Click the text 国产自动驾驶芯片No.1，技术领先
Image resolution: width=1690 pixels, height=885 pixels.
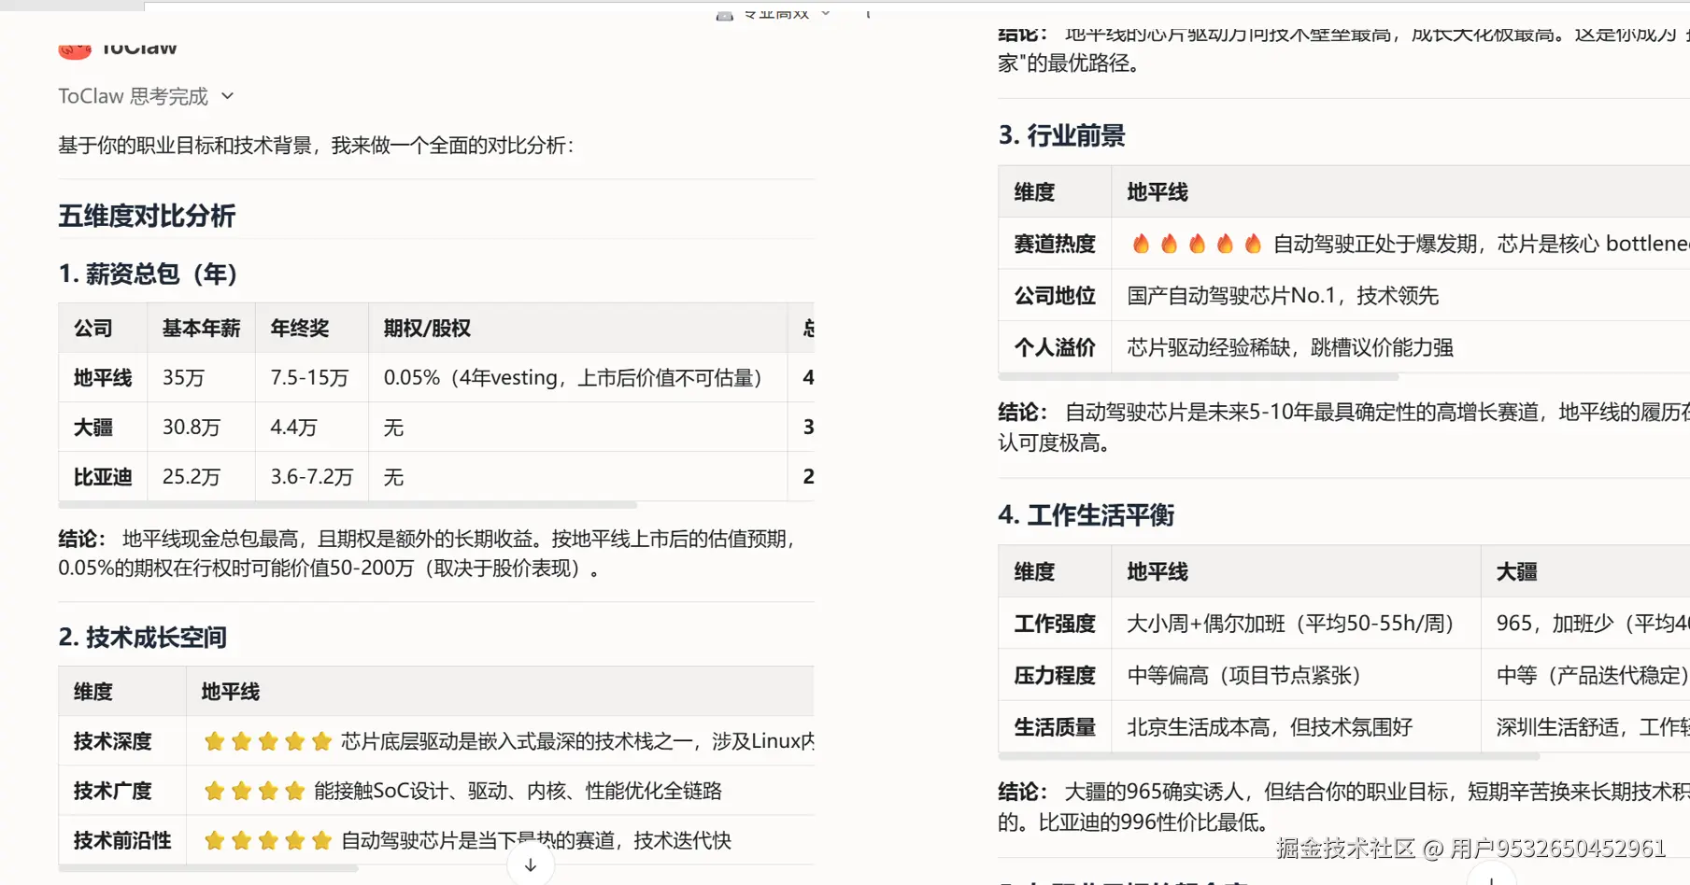tap(1283, 296)
